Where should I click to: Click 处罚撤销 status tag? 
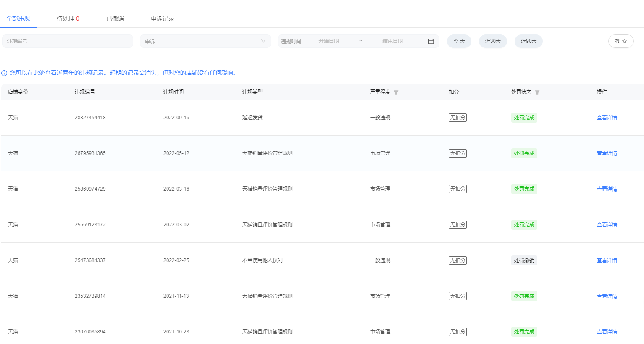tap(524, 260)
